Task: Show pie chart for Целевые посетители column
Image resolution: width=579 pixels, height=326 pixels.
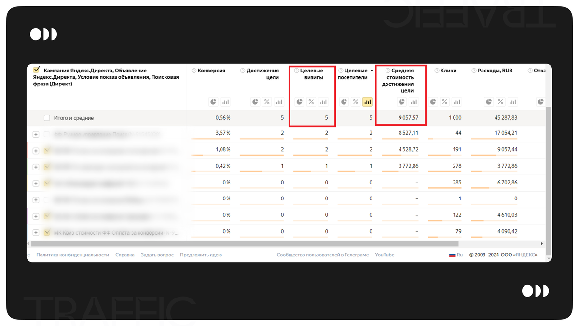Action: pos(344,102)
